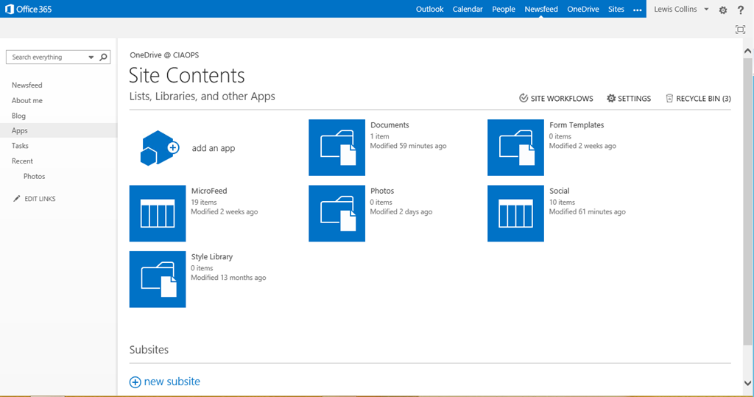Image resolution: width=754 pixels, height=397 pixels.
Task: Open Site Workflows
Action: (x=556, y=99)
